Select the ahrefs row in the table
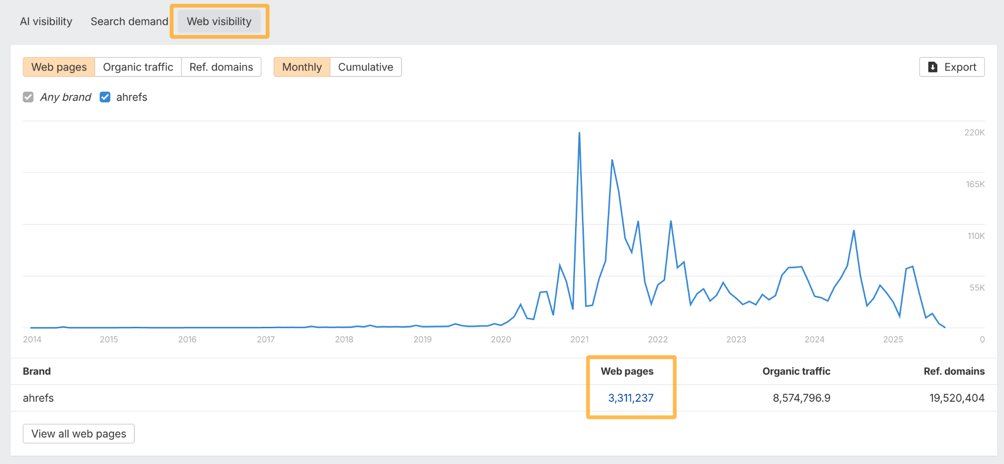1004x464 pixels. (38, 398)
